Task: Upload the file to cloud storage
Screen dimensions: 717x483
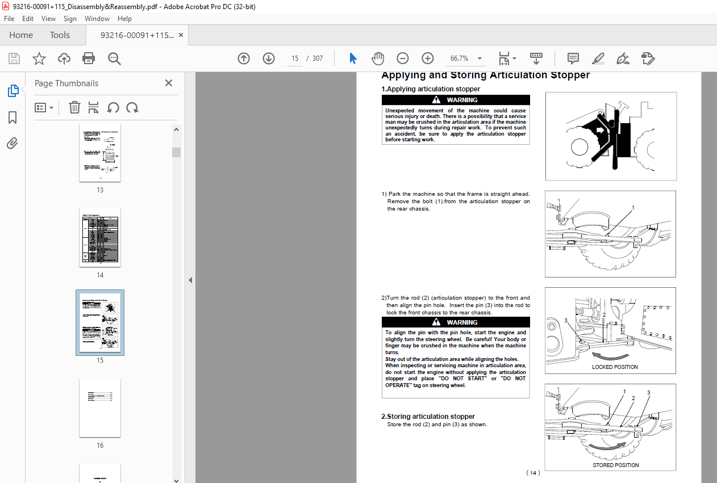Action: 64,58
